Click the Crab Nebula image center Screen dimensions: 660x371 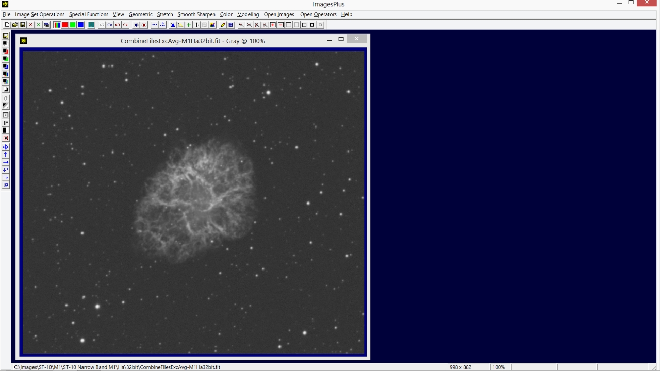(x=196, y=200)
